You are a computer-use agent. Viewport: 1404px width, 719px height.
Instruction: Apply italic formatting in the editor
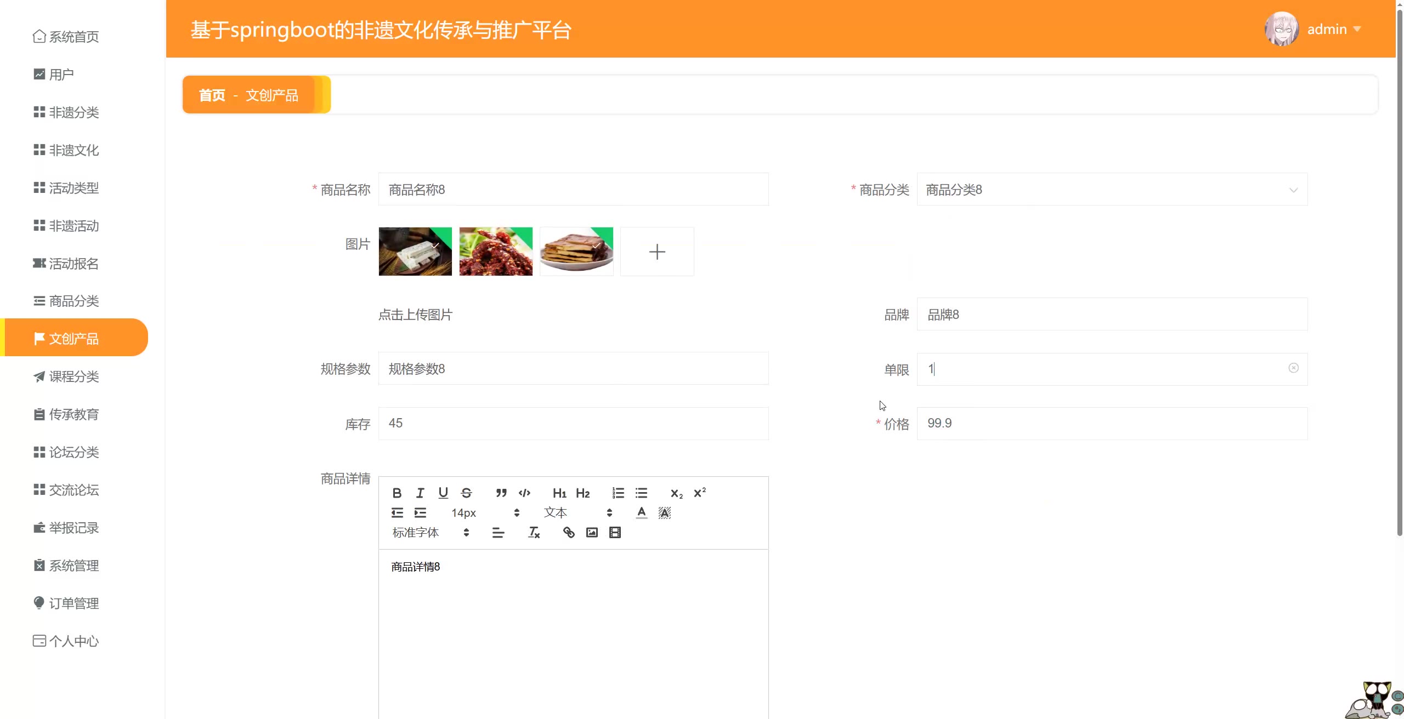click(x=420, y=493)
